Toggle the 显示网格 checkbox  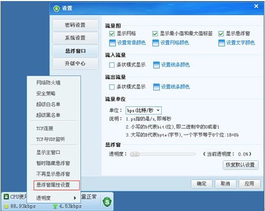pyautogui.click(x=112, y=34)
